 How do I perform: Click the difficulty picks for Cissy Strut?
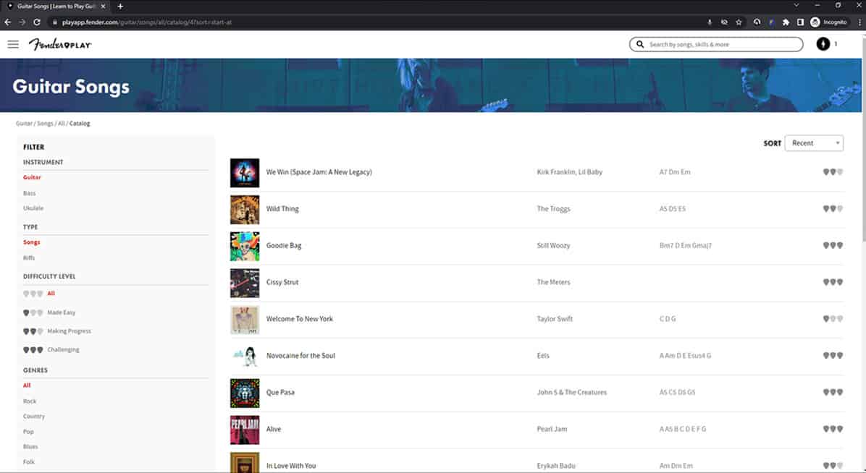click(x=833, y=282)
